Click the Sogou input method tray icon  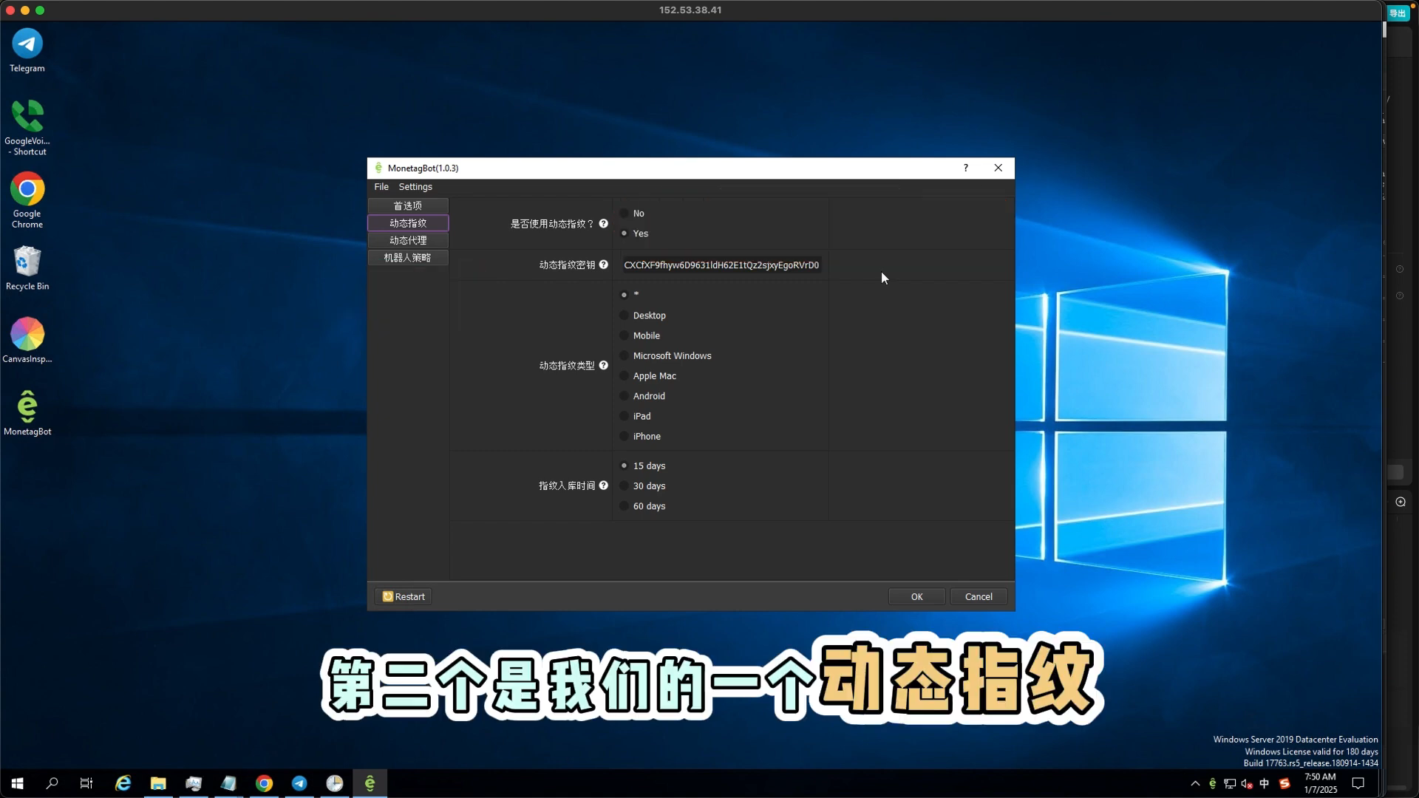tap(1284, 783)
